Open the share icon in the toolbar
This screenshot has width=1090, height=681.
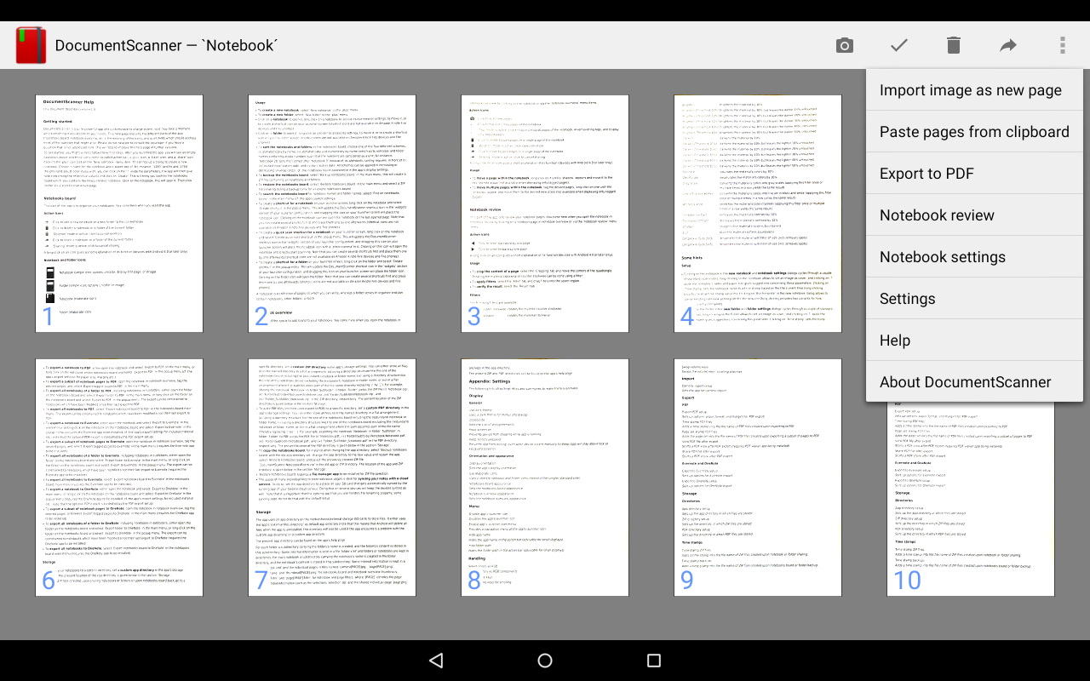1007,44
